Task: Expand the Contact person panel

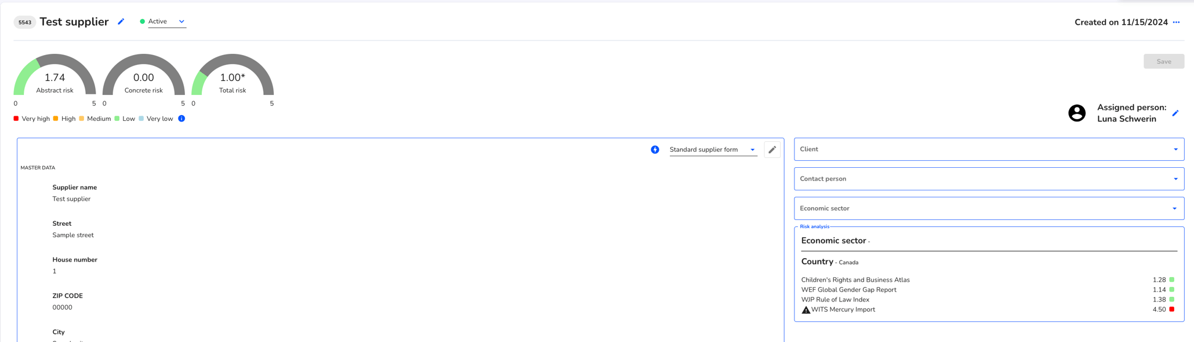Action: pyautogui.click(x=989, y=179)
